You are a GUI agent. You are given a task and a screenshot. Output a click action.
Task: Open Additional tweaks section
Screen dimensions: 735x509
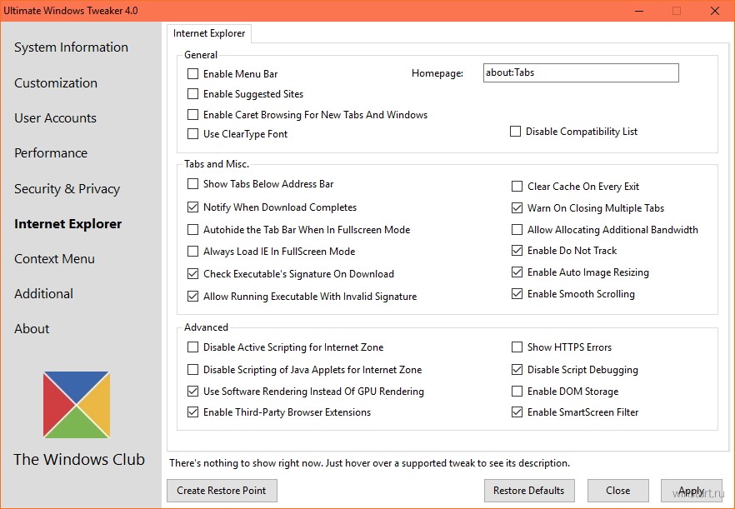tap(43, 294)
